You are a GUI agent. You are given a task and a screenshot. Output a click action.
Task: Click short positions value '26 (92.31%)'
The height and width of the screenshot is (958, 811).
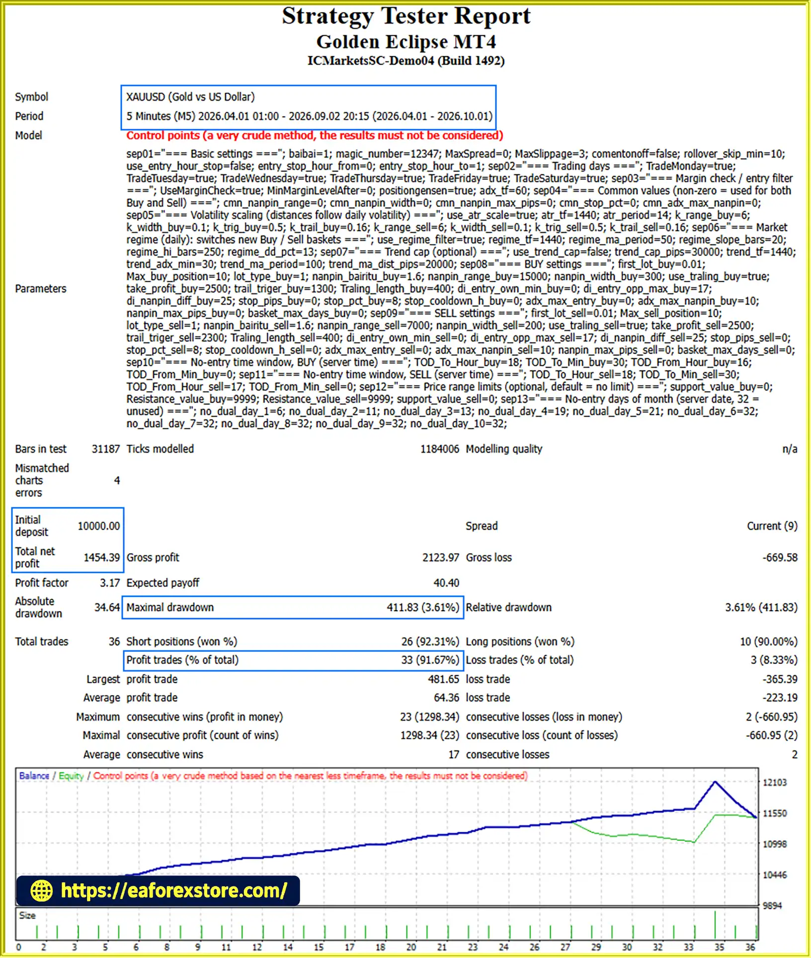[x=430, y=642]
